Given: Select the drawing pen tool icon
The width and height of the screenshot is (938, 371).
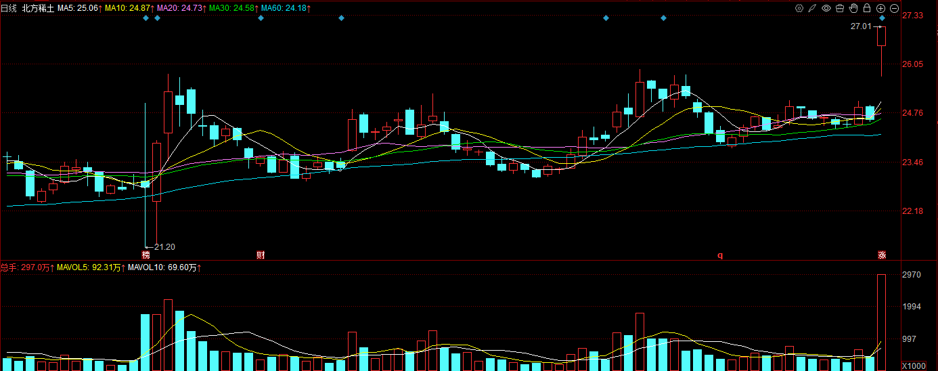Looking at the screenshot, I should coord(813,8).
